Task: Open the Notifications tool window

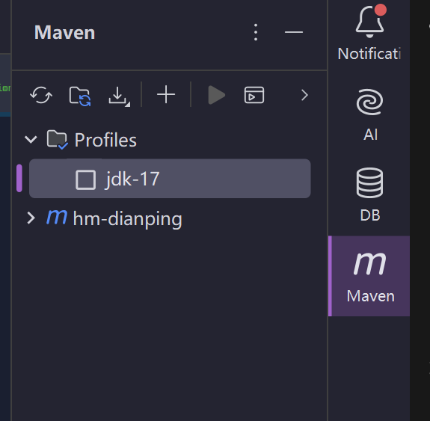Action: pos(369,32)
